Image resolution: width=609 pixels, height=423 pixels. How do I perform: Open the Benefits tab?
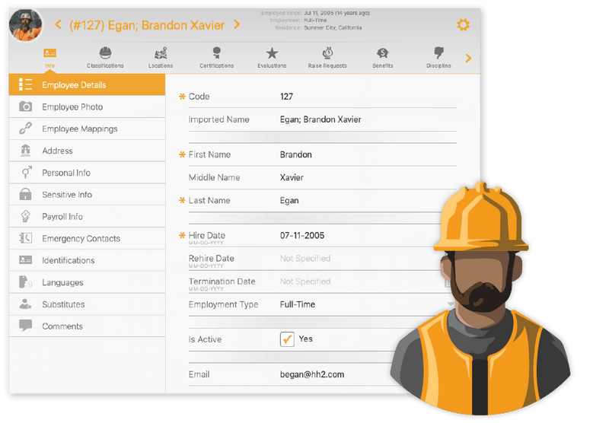pos(383,58)
